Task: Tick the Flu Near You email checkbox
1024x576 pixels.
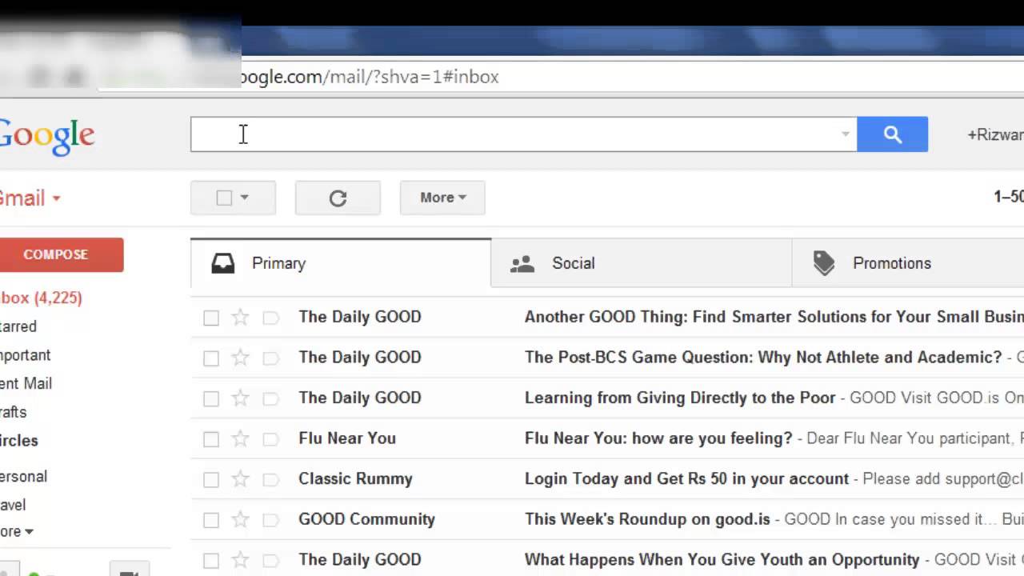Action: [211, 439]
